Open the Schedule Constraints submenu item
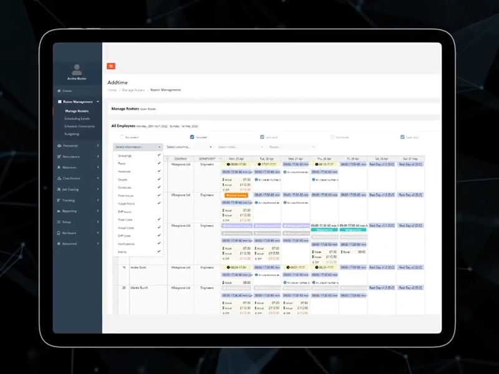 [80, 127]
